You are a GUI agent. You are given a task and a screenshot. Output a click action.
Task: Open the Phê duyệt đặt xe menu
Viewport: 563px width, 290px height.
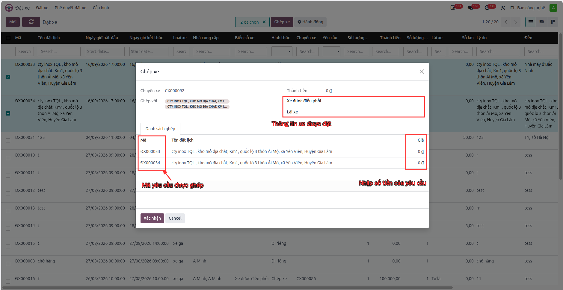coord(70,8)
